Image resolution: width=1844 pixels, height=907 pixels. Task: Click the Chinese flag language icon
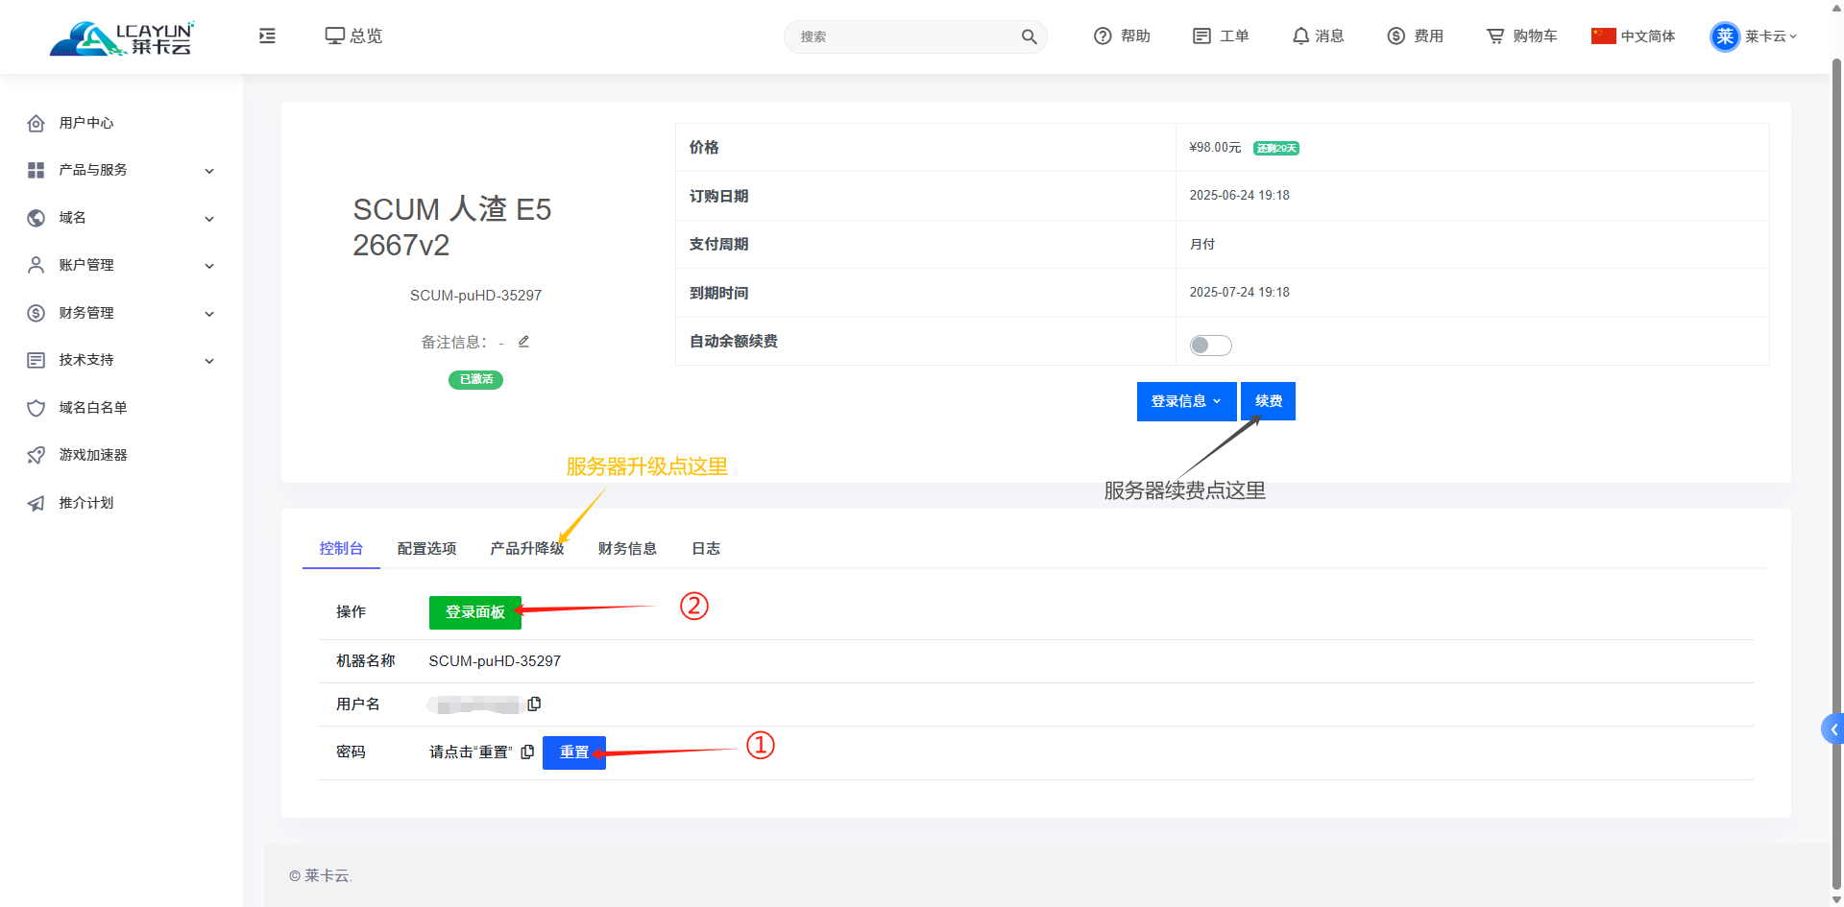tap(1603, 36)
